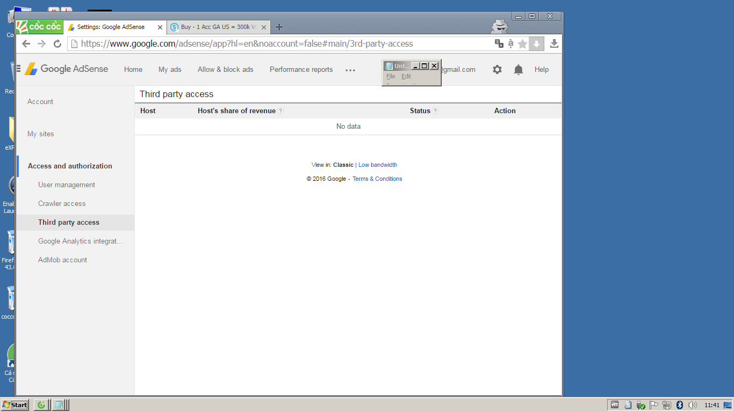Click the Action Center flag tray icon
The width and height of the screenshot is (734, 412).
pos(653,405)
